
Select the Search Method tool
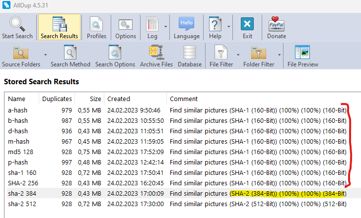[x=71, y=53]
